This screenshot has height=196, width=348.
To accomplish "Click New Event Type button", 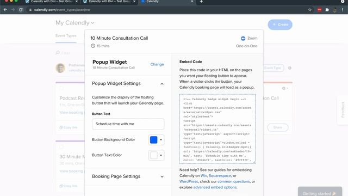I will [x=273, y=68].
